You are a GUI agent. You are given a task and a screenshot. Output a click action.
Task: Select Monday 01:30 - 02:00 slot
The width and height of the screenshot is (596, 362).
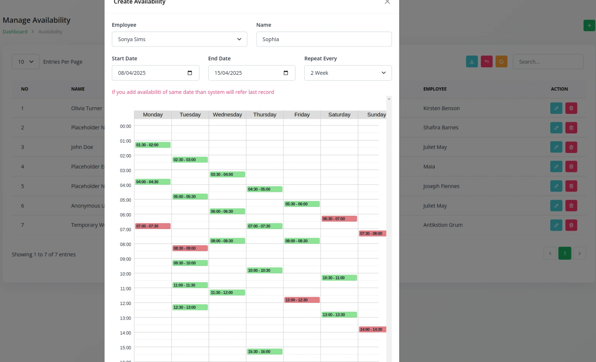click(x=153, y=145)
